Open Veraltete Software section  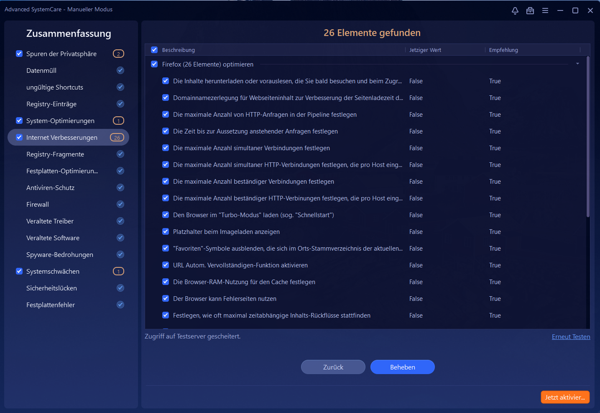coord(53,238)
